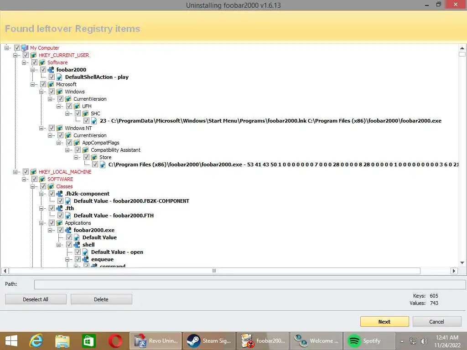Click the Cancel button
This screenshot has width=467, height=350.
pos(436,322)
